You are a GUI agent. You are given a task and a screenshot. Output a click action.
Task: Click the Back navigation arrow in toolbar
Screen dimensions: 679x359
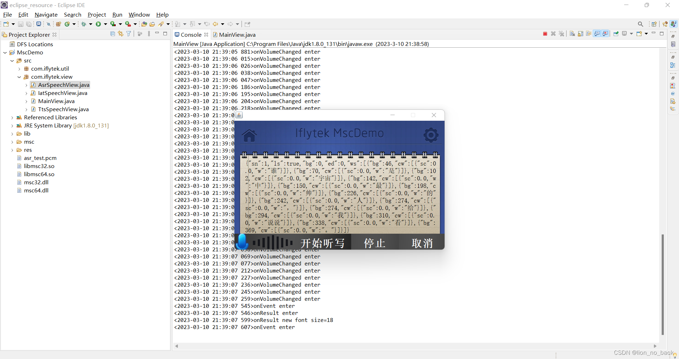pos(215,24)
